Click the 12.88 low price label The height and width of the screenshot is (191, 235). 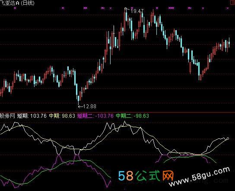[x=89, y=106]
